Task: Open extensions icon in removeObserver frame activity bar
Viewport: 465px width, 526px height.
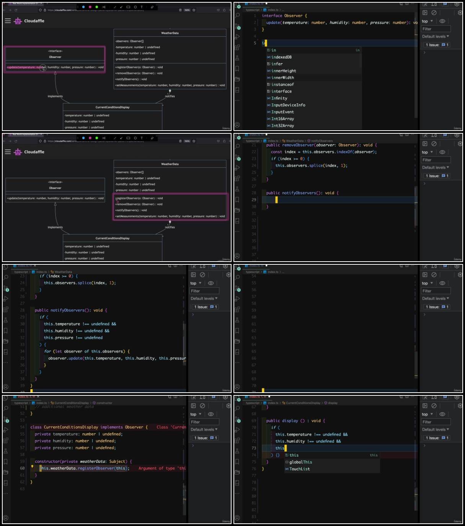Action: point(237,179)
